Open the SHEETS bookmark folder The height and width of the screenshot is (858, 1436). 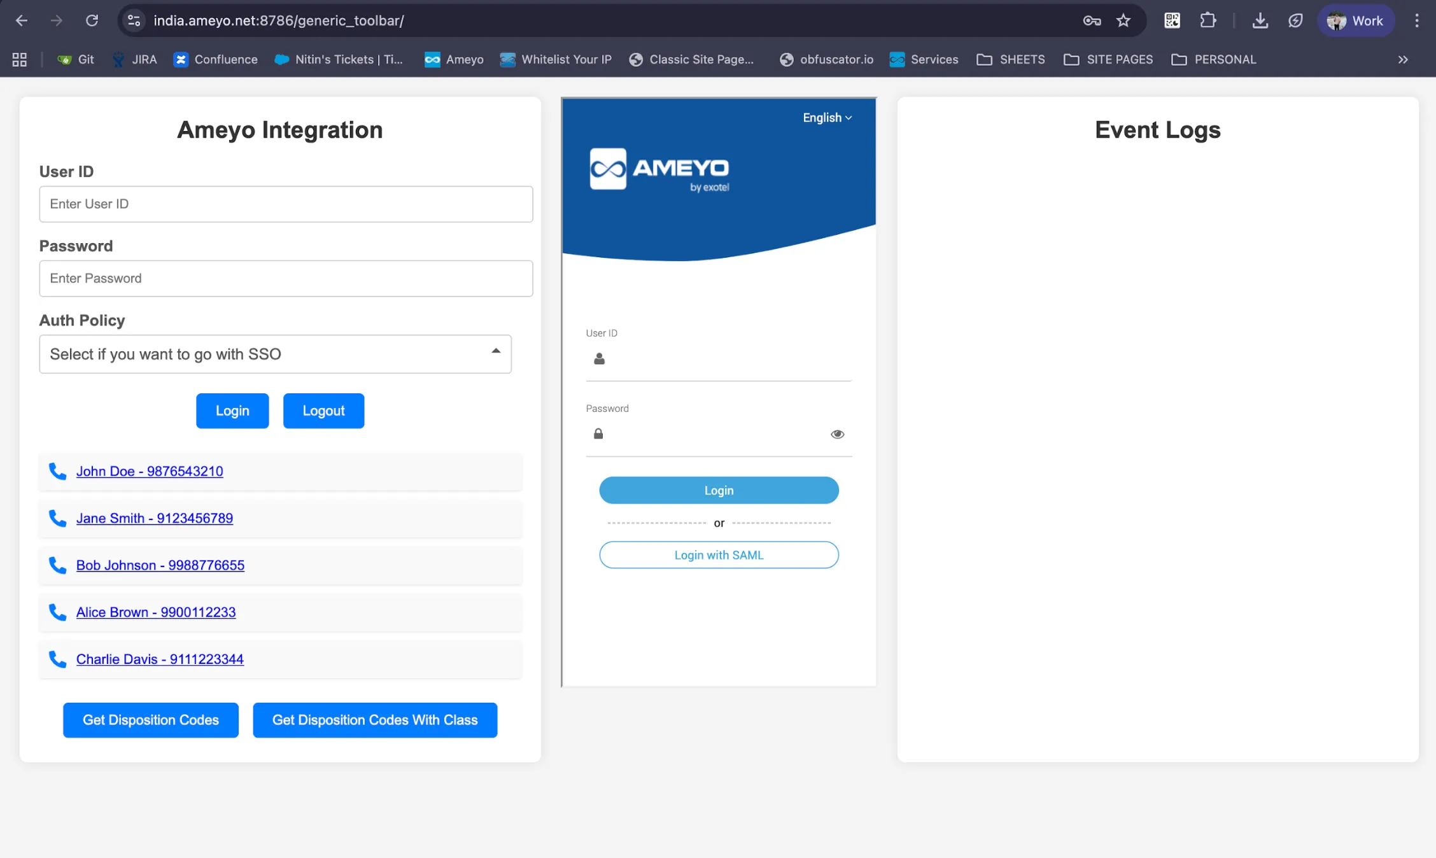tap(1011, 59)
